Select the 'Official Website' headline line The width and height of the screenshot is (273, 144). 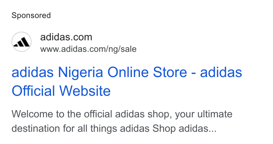point(61,91)
